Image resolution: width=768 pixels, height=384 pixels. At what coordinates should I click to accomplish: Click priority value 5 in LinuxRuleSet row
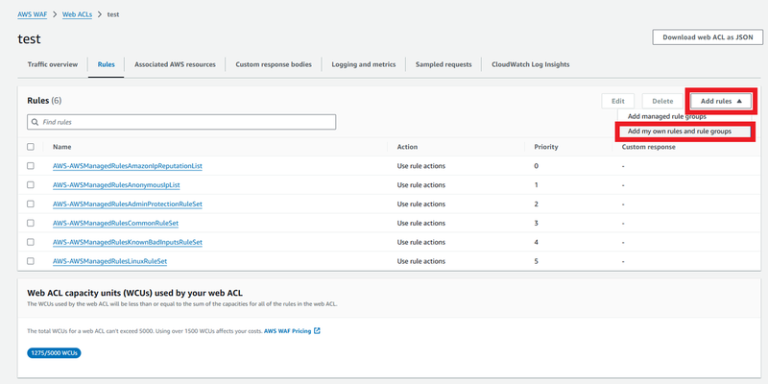pyautogui.click(x=537, y=261)
